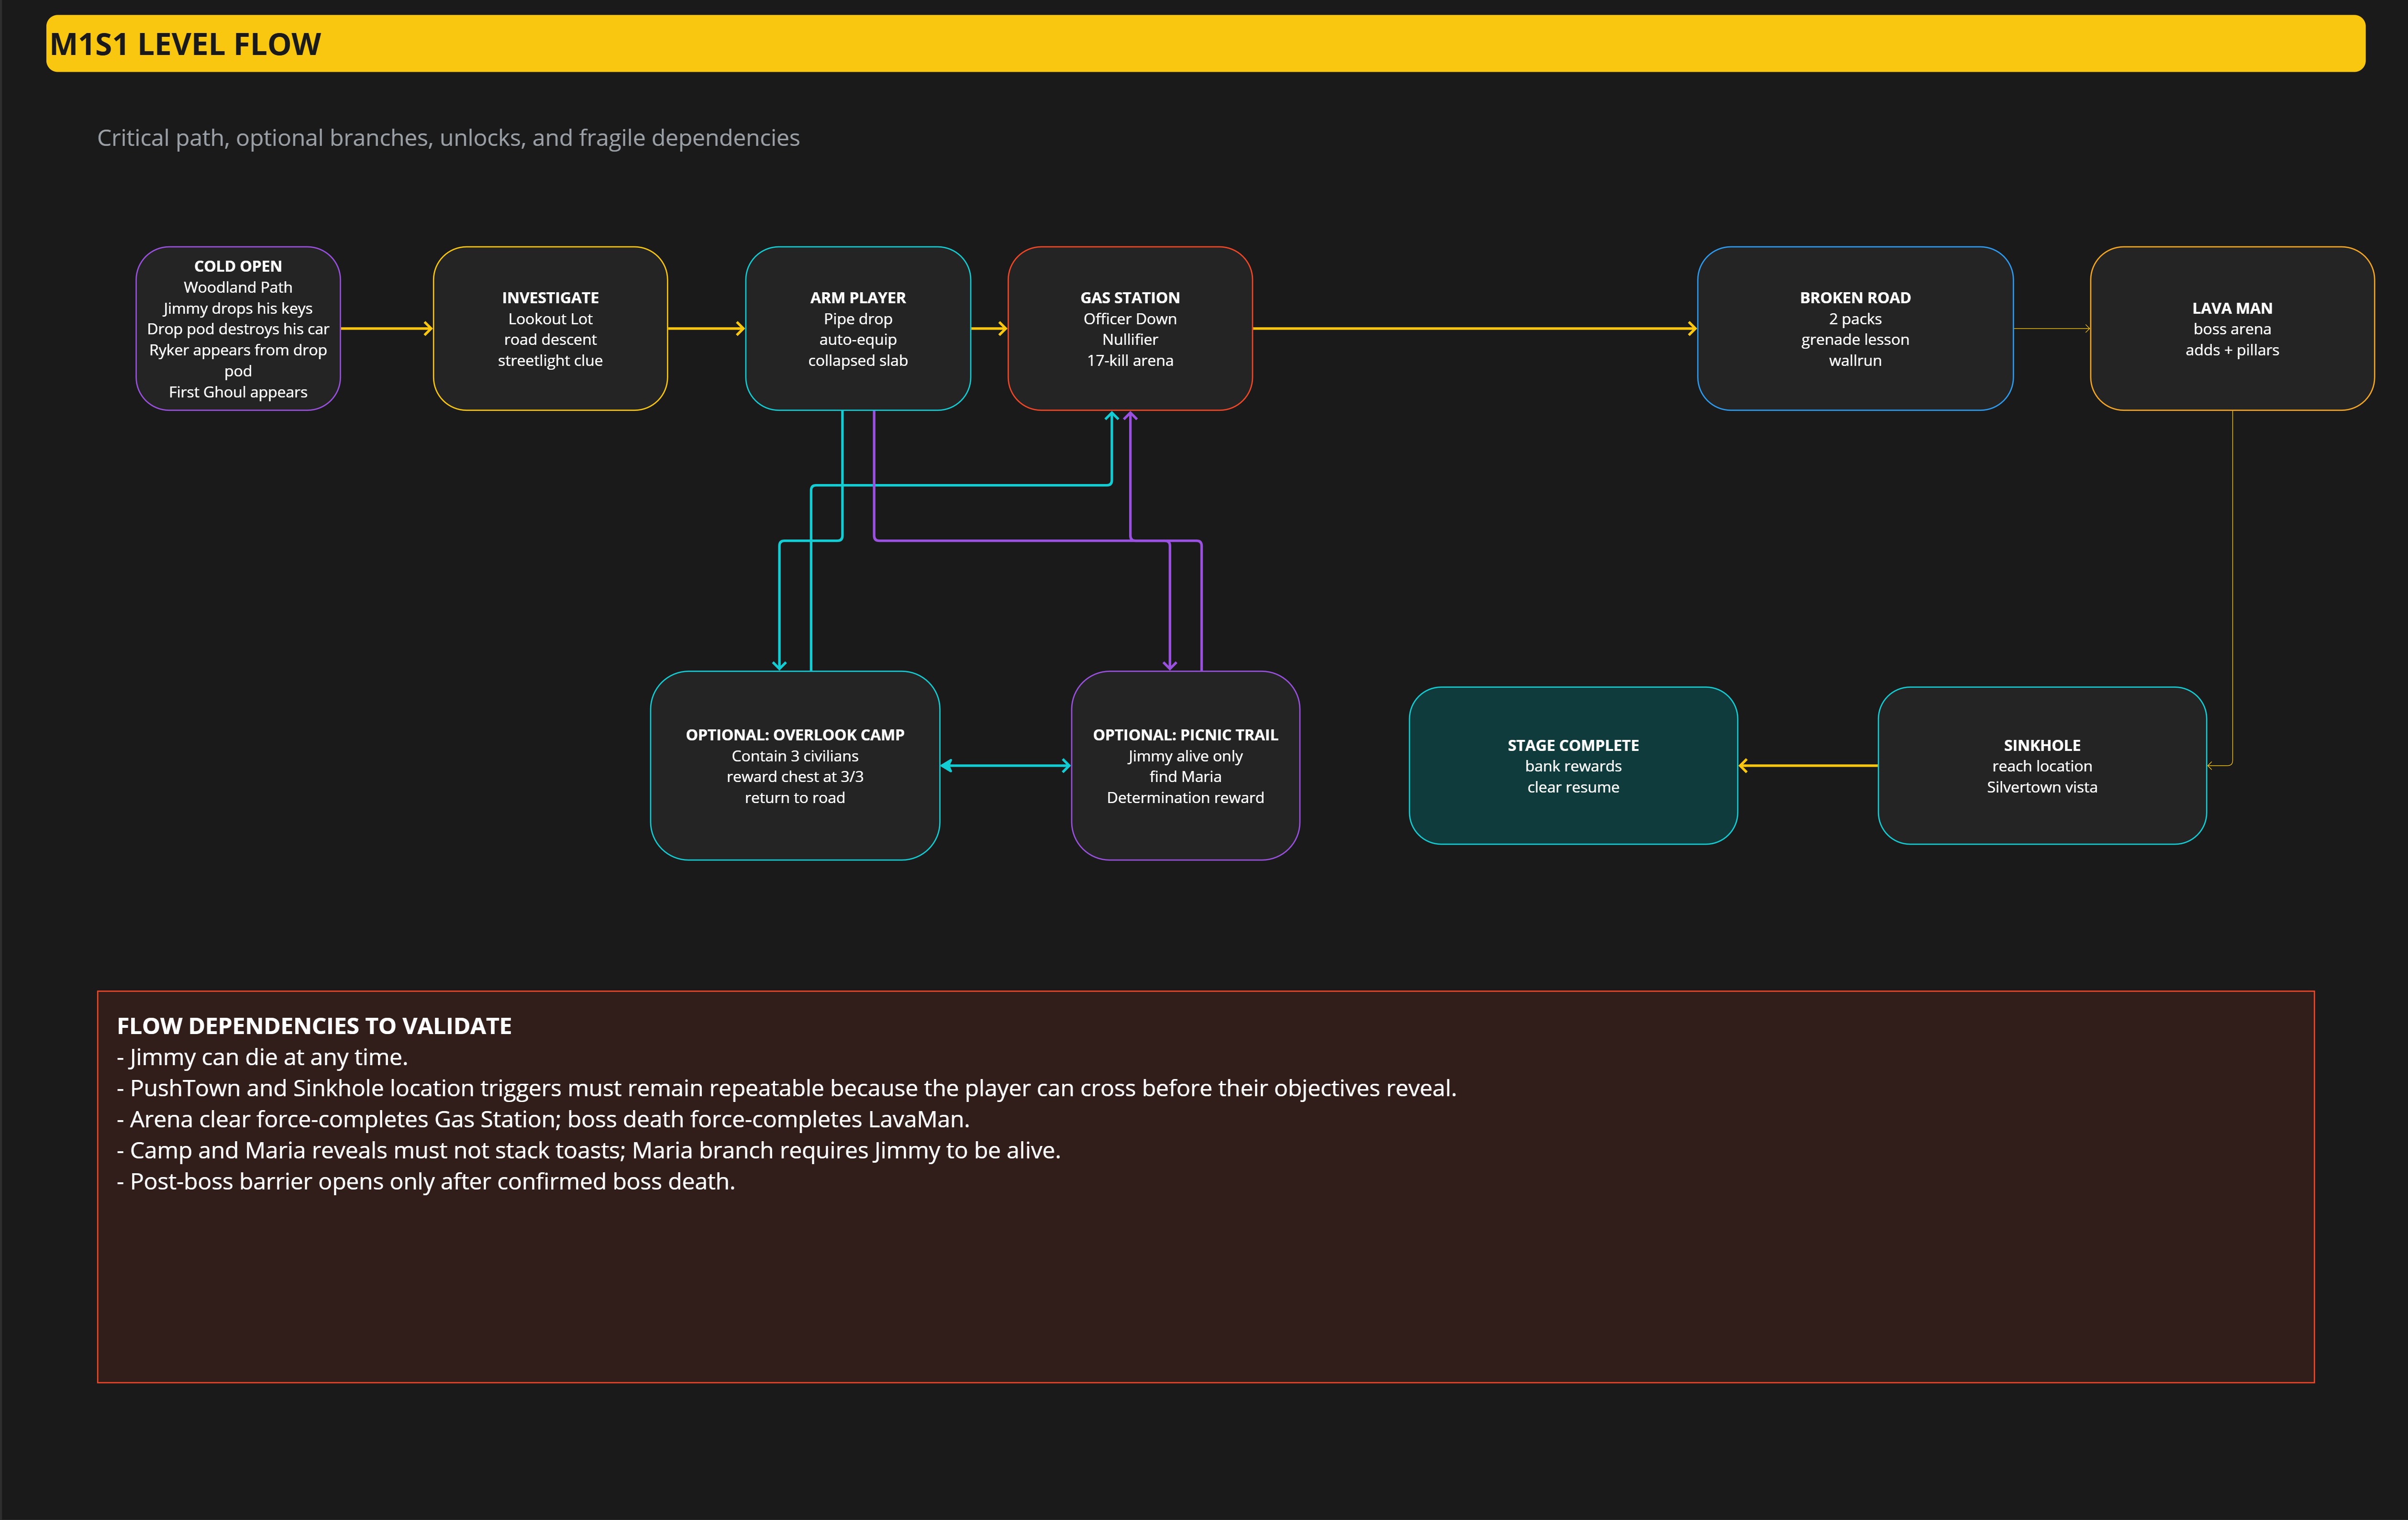Select the COLD OPEN node
Viewport: 2408px width, 1520px height.
pos(238,328)
